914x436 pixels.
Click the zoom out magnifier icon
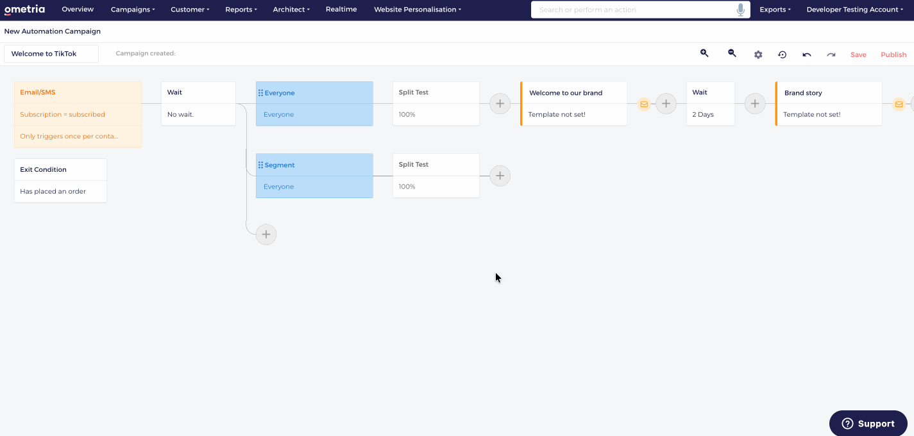click(732, 54)
